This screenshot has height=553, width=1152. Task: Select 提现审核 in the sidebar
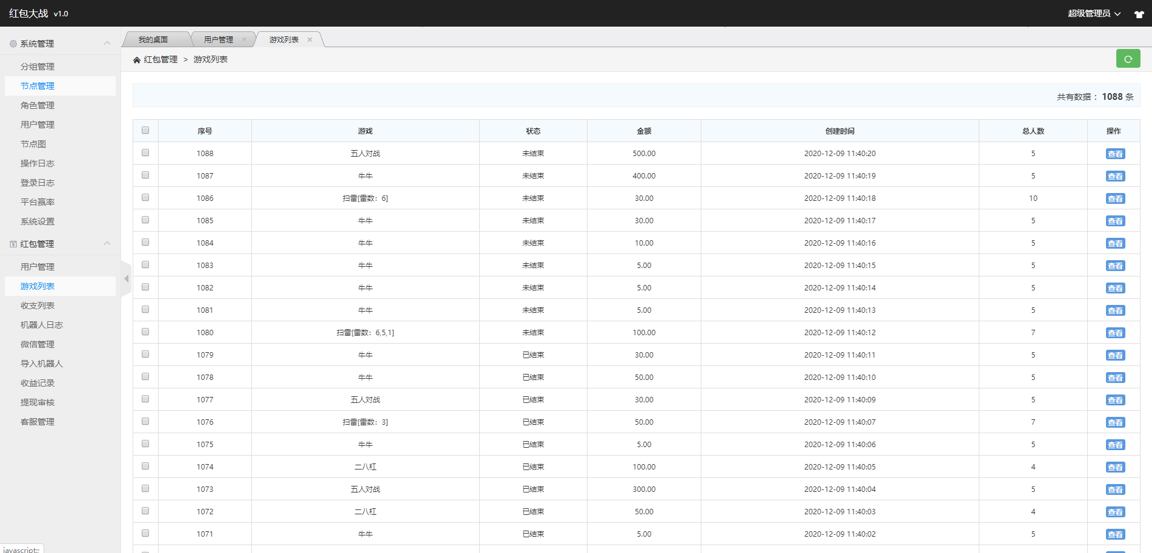click(37, 402)
